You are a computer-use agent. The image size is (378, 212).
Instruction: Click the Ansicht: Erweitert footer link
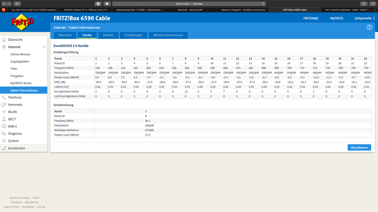coord(20,198)
